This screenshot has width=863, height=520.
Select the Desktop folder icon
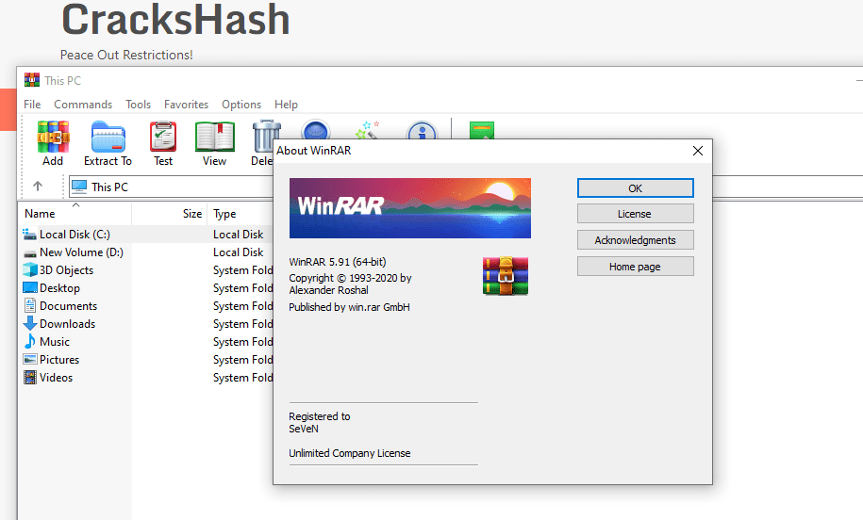click(30, 288)
